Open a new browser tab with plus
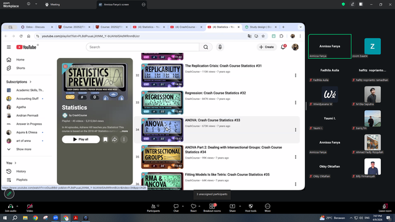The width and height of the screenshot is (395, 222). point(283,27)
